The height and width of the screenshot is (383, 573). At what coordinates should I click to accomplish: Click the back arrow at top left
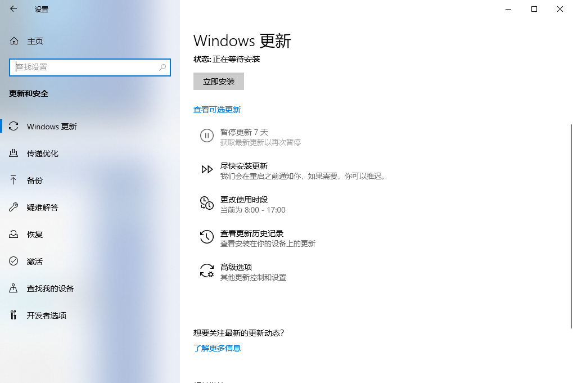pos(13,9)
